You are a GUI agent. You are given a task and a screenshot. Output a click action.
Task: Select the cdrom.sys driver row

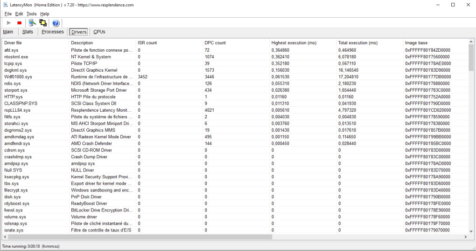(235, 150)
